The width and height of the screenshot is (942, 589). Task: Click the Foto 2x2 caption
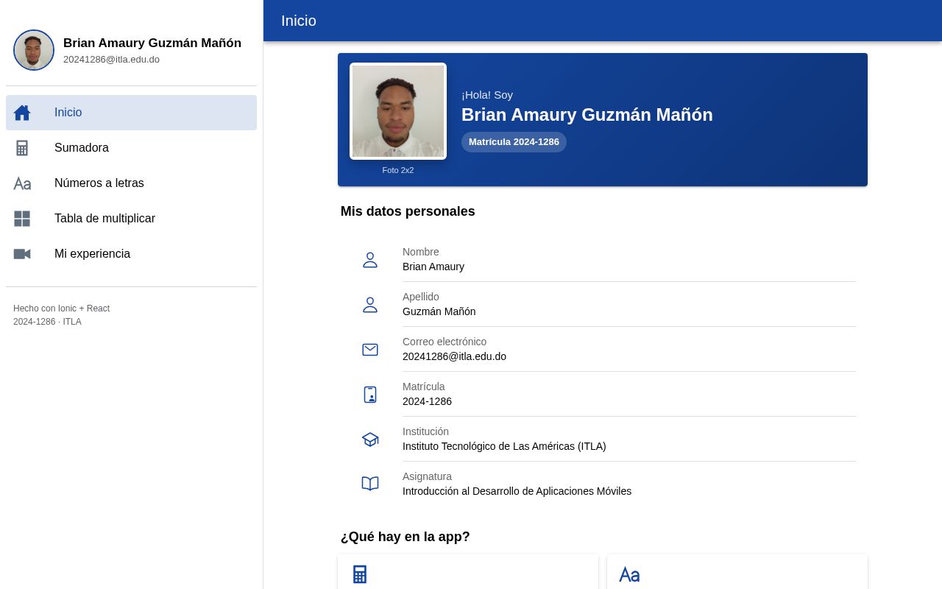coord(398,170)
